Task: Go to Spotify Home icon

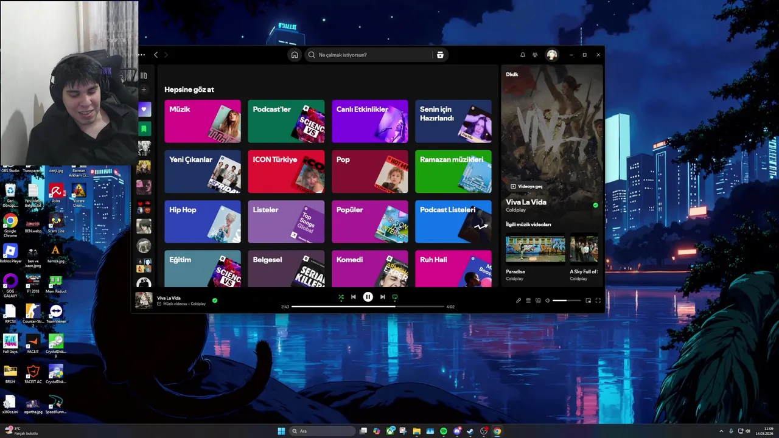Action: coord(295,55)
